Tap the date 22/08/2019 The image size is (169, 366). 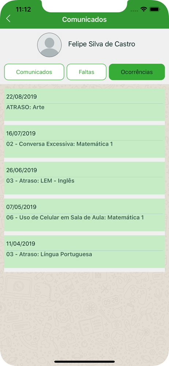click(x=22, y=97)
